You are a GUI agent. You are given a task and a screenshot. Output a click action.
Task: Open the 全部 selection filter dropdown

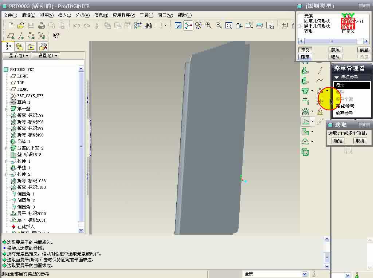pos(305,274)
